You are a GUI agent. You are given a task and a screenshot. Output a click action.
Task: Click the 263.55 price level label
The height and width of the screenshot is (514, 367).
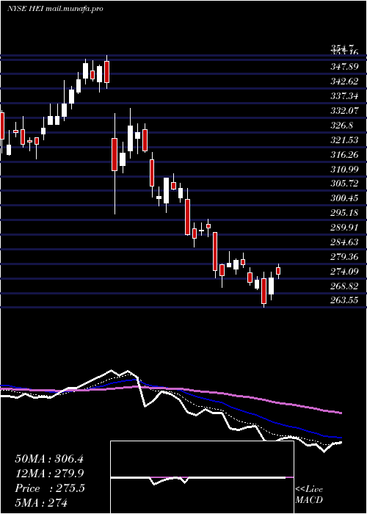pos(344,300)
